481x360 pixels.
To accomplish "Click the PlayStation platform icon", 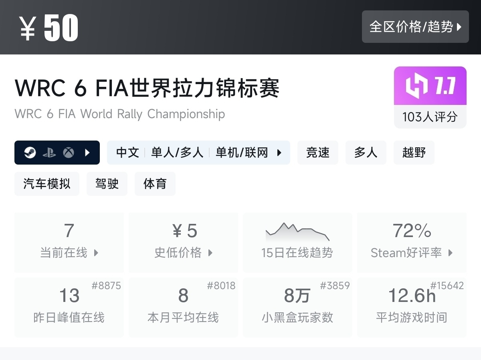I will point(49,153).
